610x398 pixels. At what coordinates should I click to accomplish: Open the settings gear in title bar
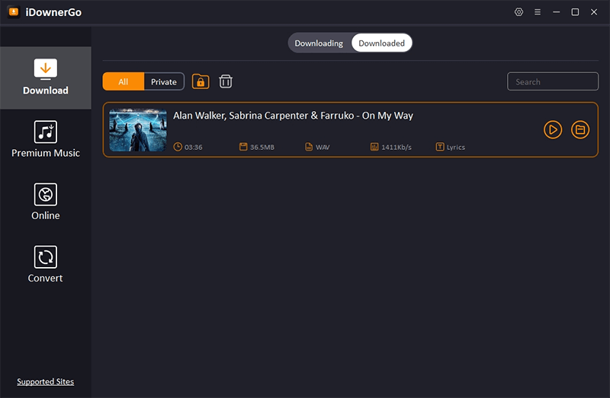point(519,12)
